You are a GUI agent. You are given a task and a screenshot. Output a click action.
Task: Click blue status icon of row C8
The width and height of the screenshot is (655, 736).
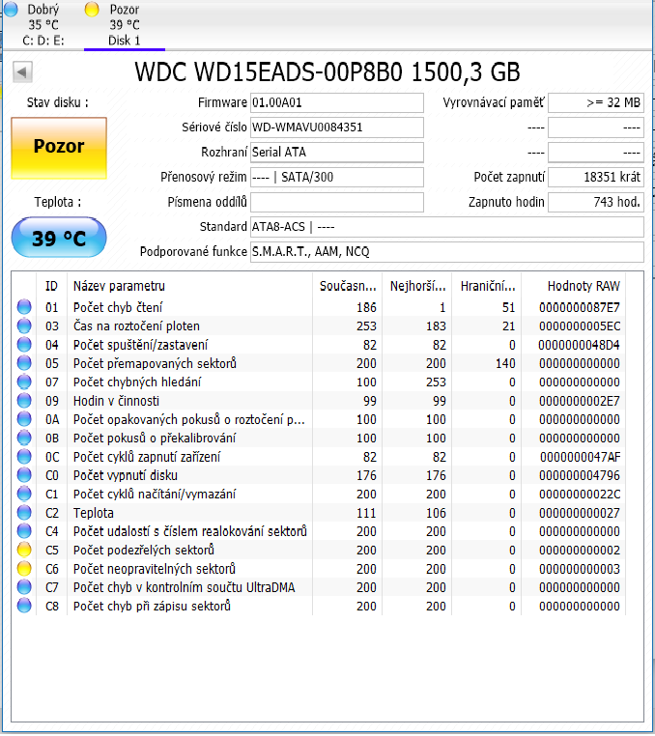[24, 606]
